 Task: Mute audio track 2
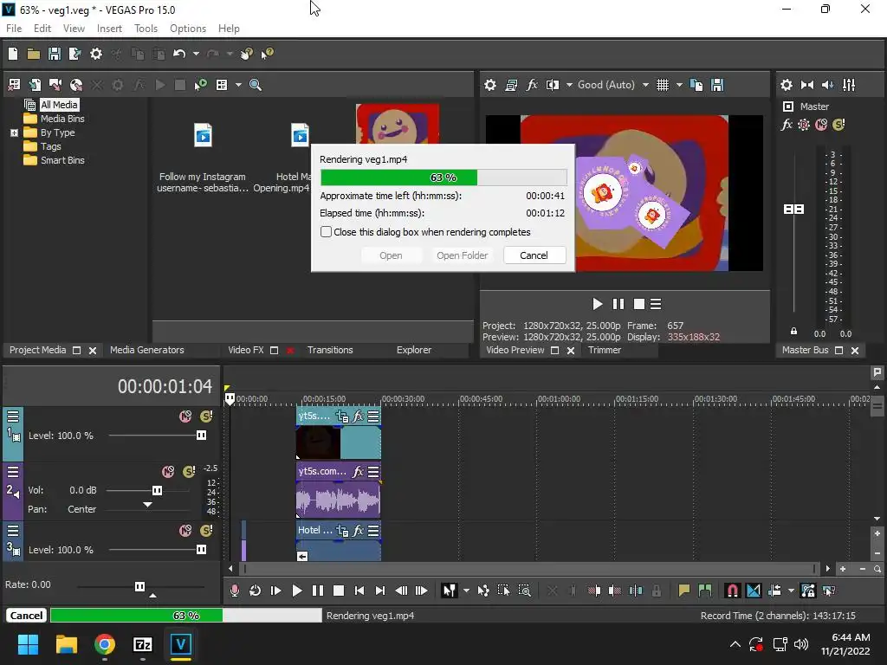tap(168, 472)
